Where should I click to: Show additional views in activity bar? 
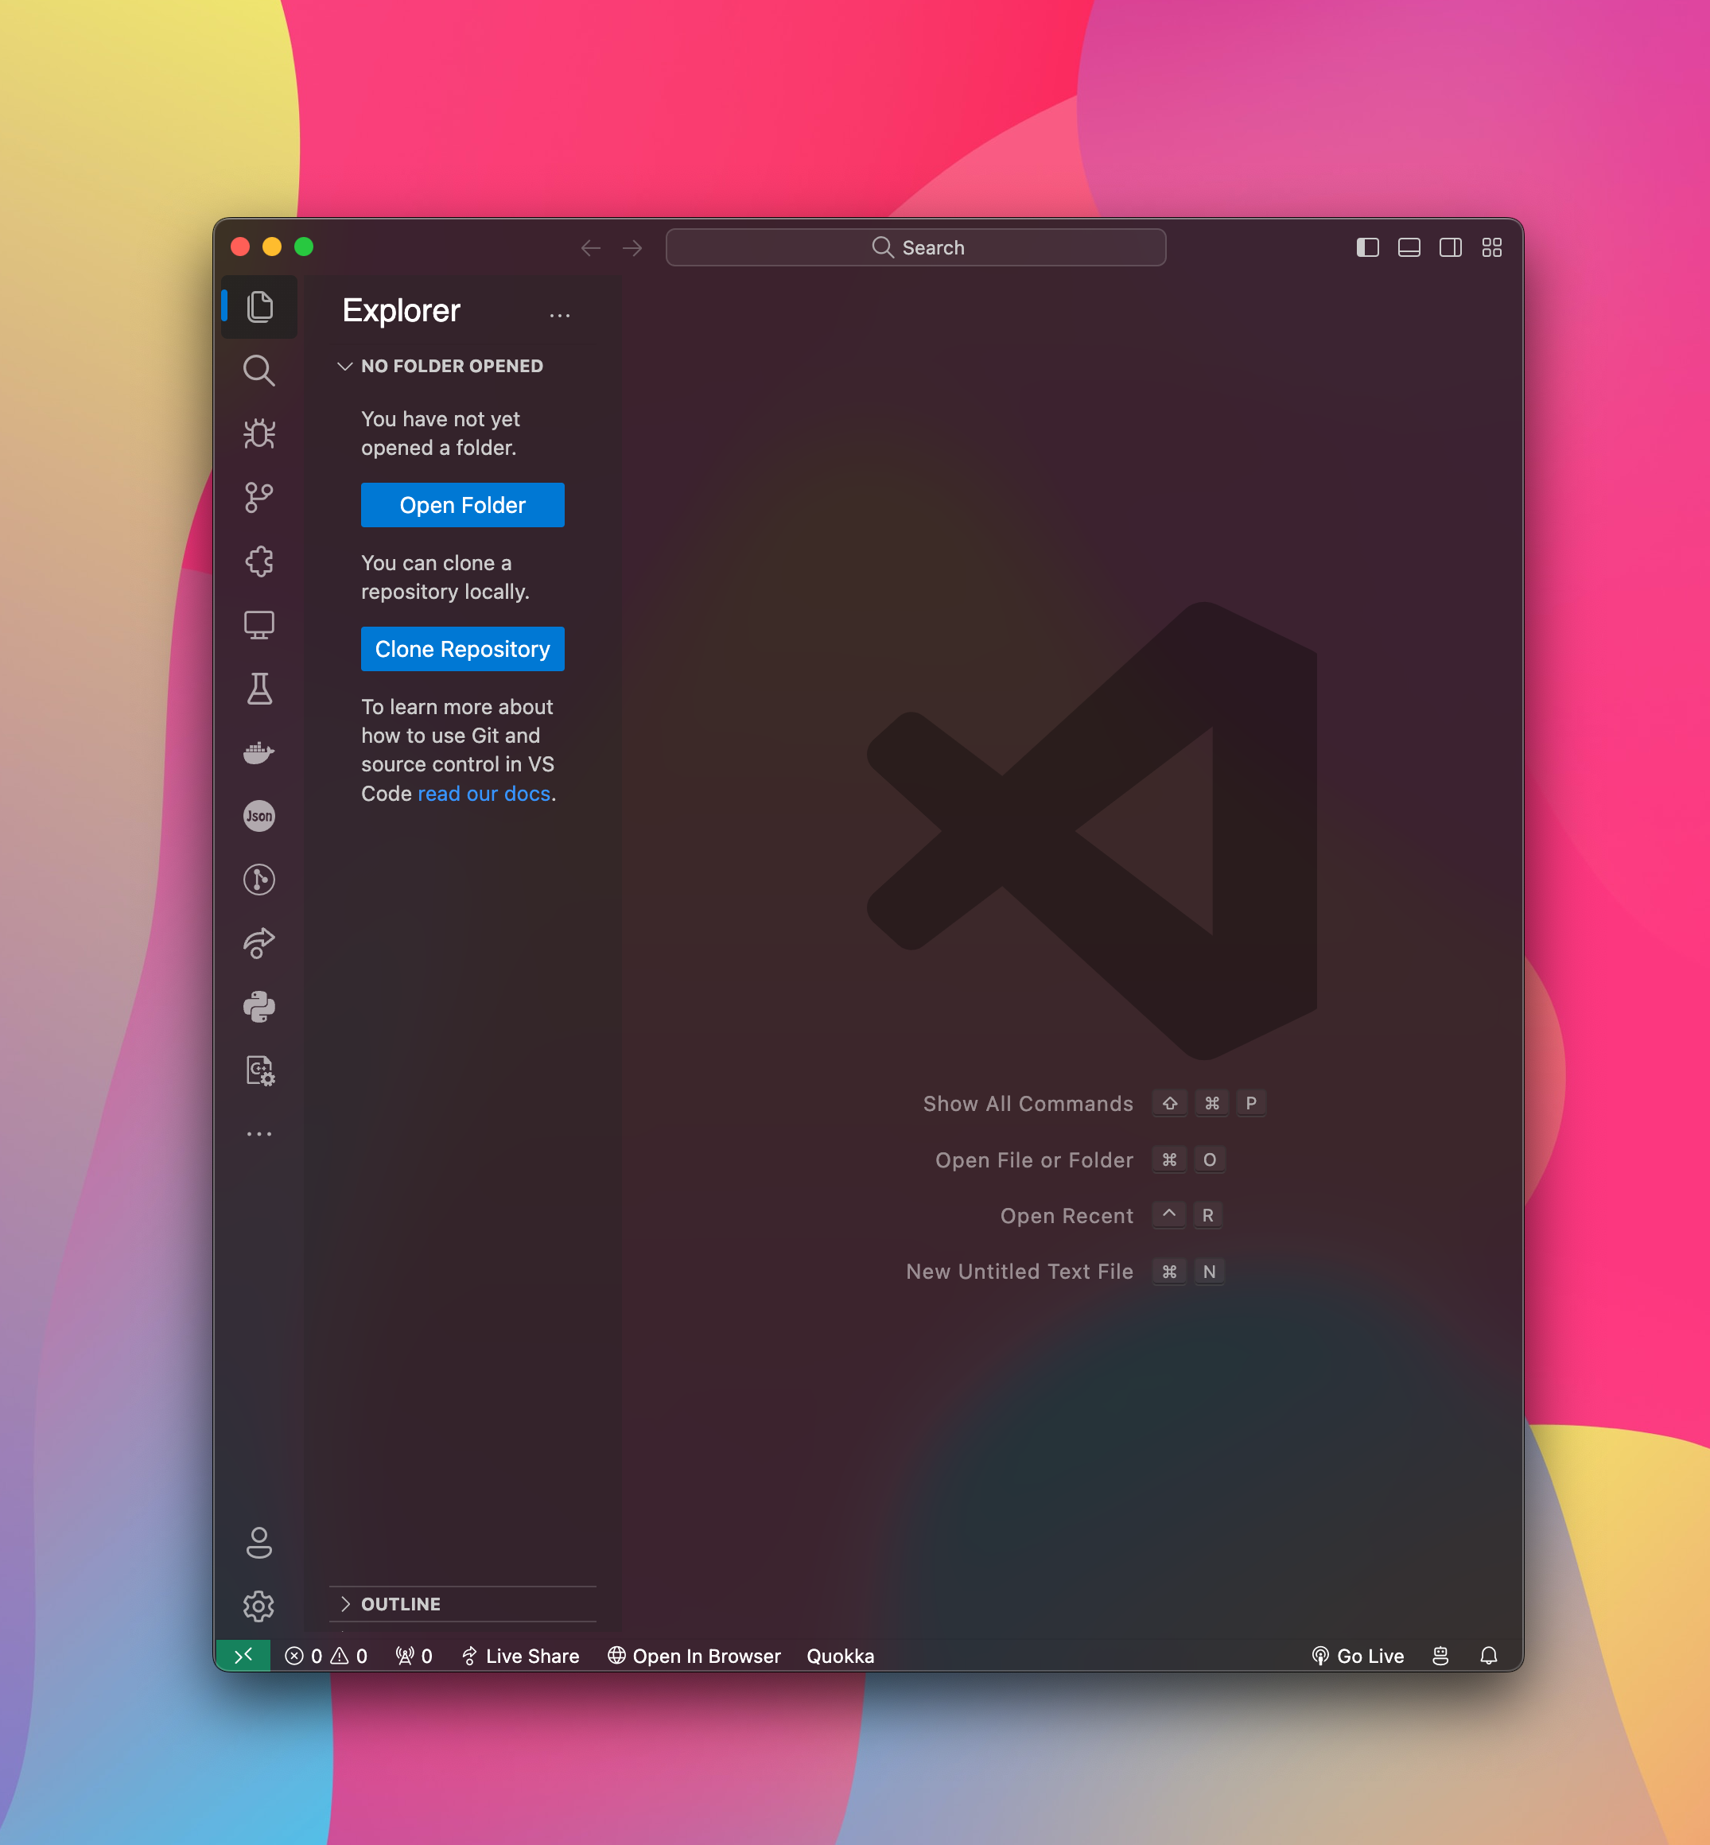[258, 1133]
